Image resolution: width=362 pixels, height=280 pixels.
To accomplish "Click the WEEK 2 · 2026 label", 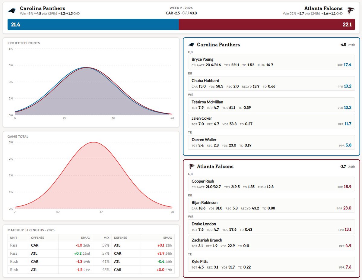I will (181, 8).
